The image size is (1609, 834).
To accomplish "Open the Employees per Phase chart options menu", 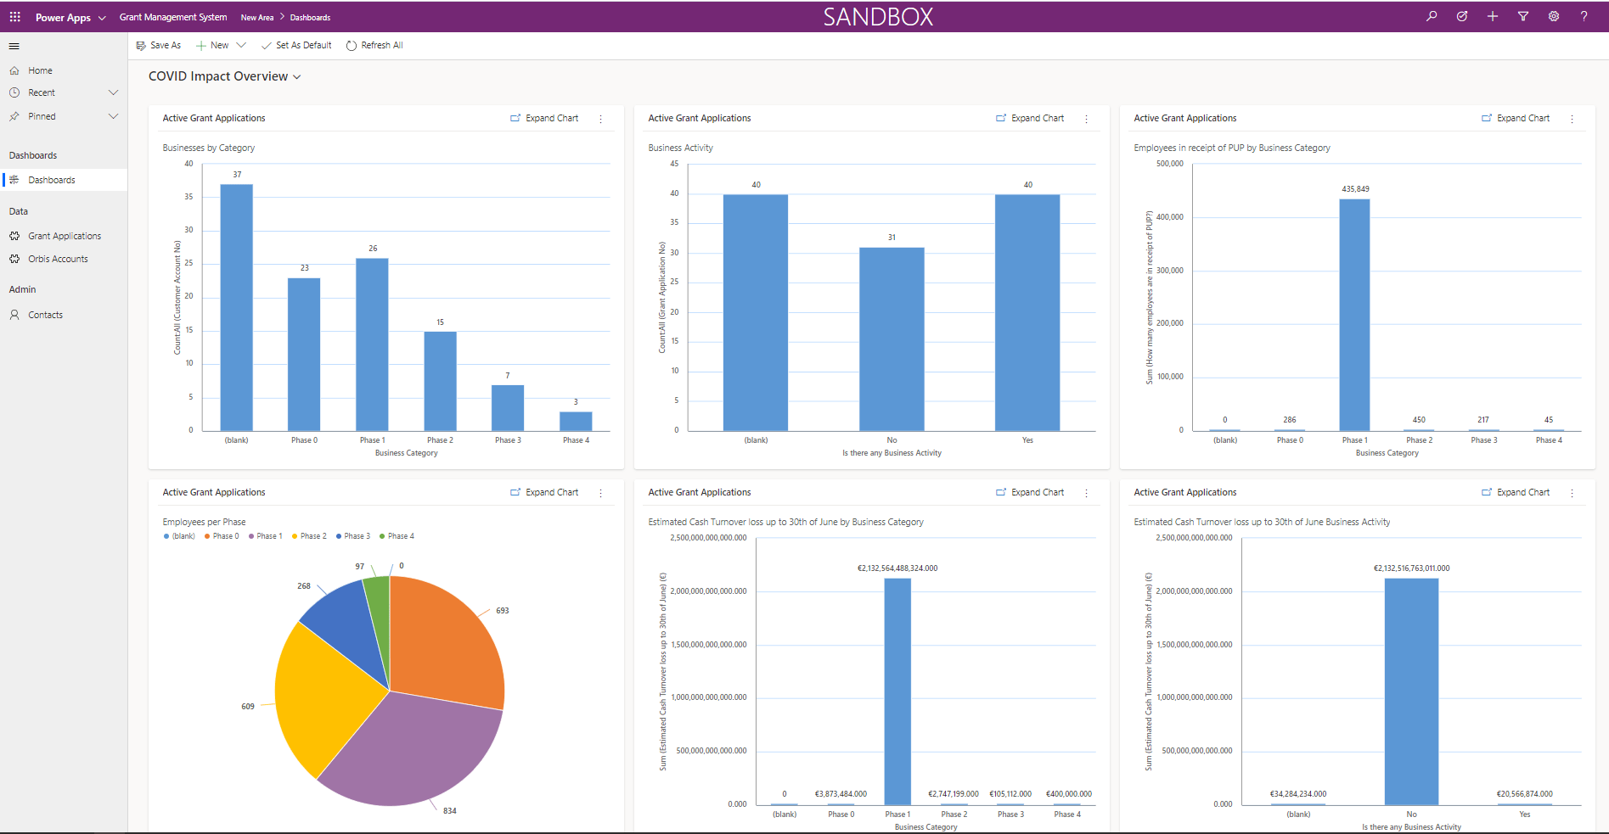I will point(600,492).
